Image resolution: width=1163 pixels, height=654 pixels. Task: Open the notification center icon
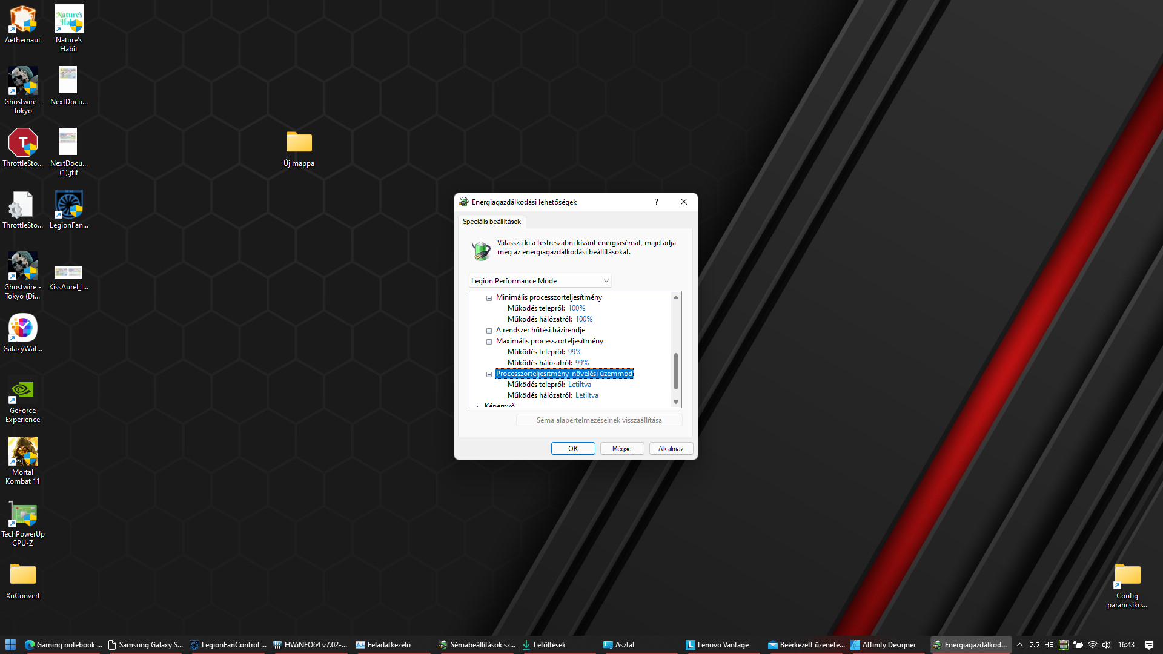pyautogui.click(x=1149, y=644)
